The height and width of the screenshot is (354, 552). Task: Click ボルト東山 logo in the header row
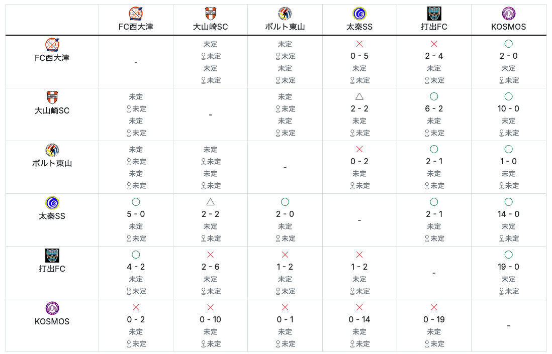click(x=285, y=14)
